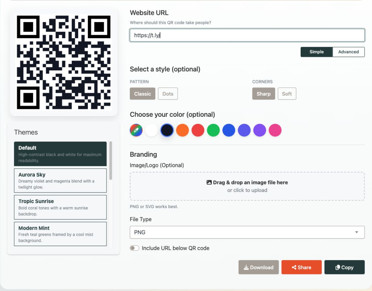The height and width of the screenshot is (291, 372).
Task: Select the Default theme
Action: [x=60, y=154]
